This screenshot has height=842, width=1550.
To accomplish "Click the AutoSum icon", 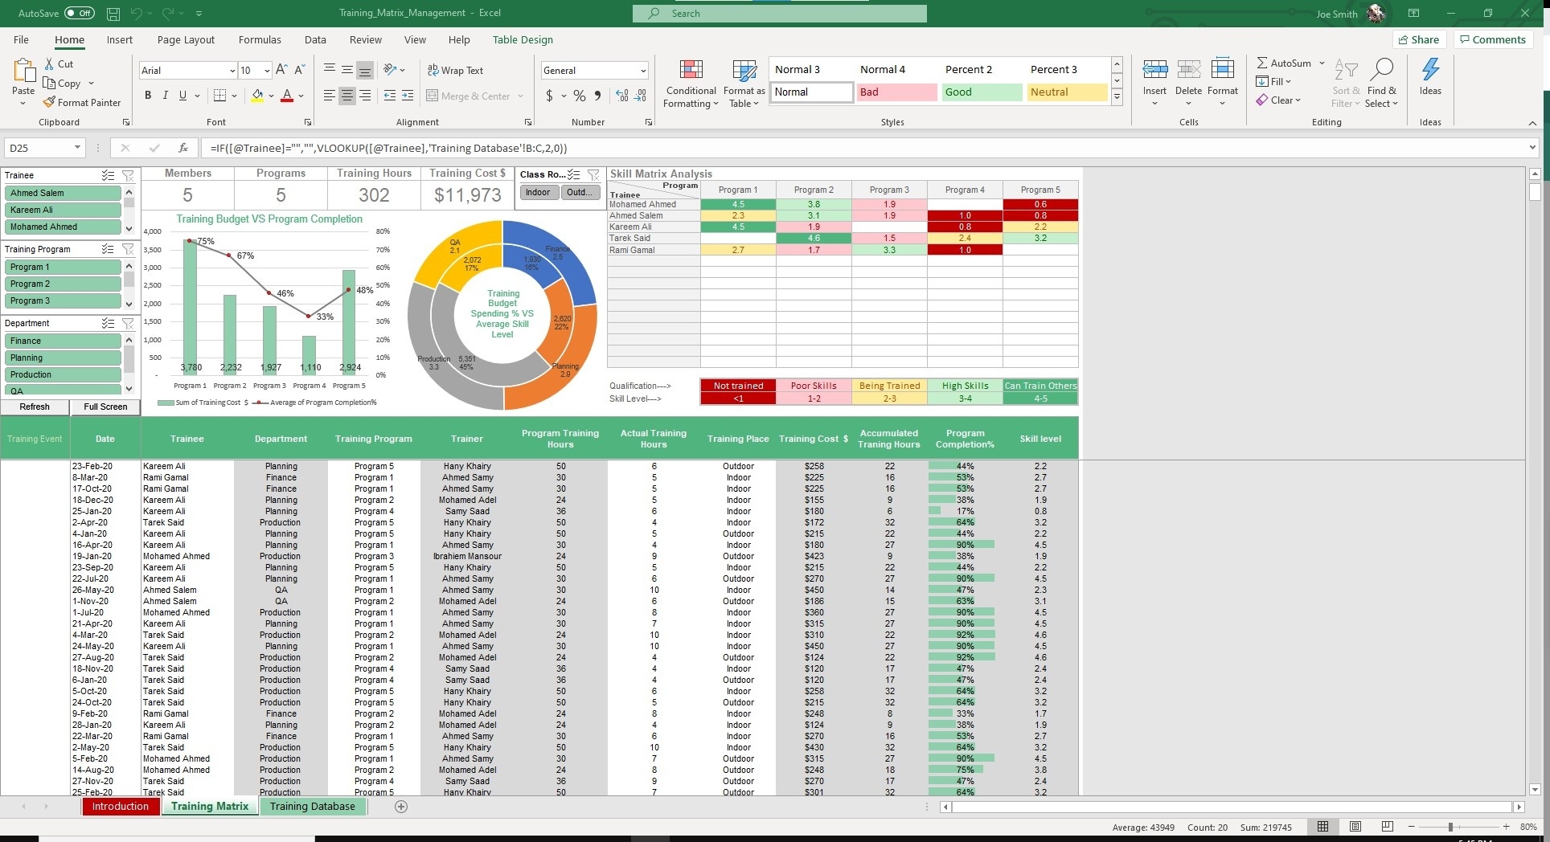I will [1264, 63].
